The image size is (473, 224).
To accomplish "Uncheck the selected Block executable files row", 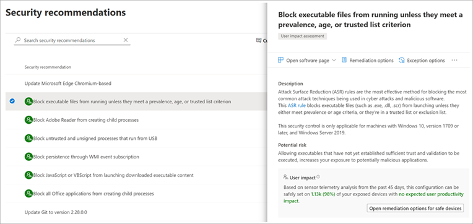I will pos(12,101).
